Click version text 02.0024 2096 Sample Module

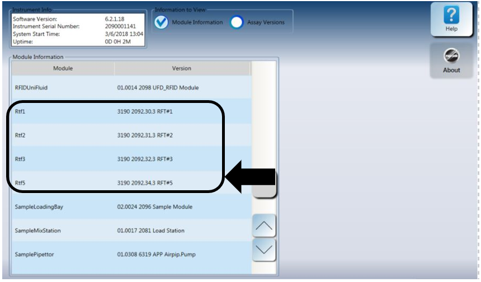(x=154, y=207)
